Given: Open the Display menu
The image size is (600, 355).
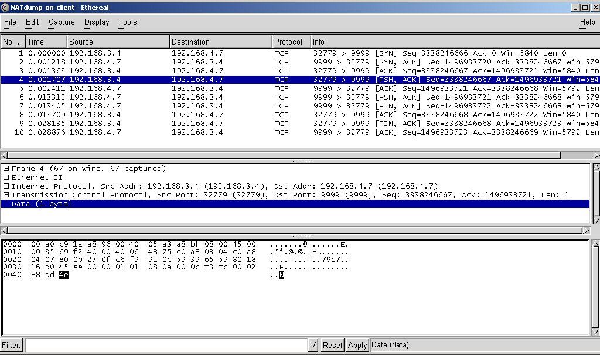Looking at the screenshot, I should click(97, 22).
